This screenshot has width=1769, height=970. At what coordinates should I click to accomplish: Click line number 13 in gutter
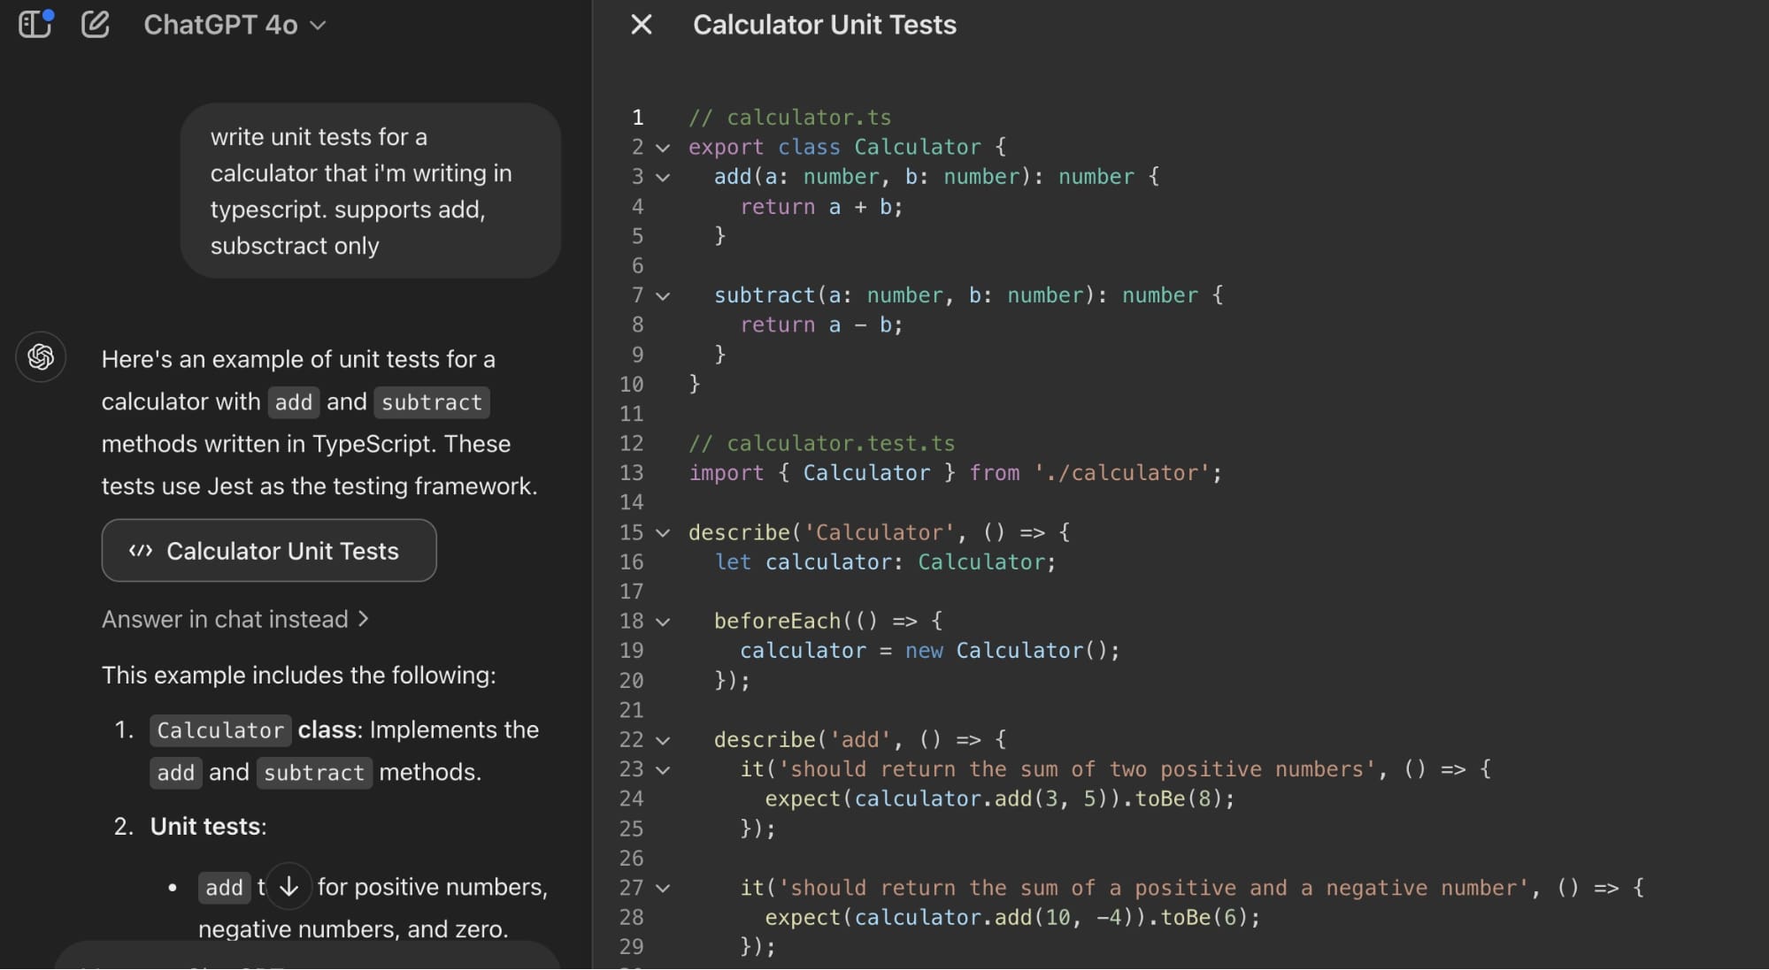(631, 473)
